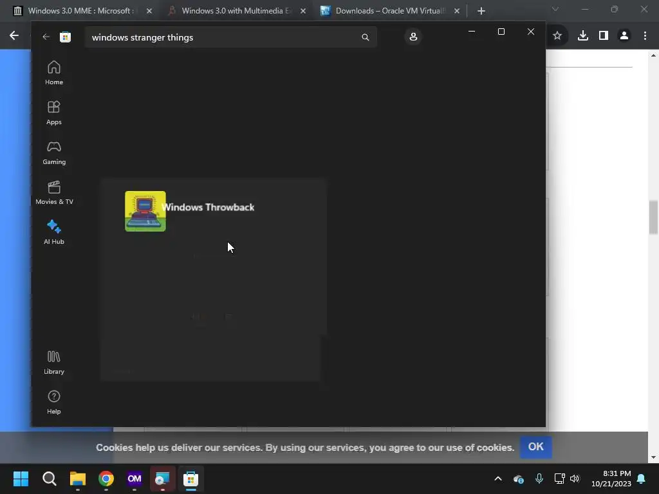
Task: Close the Windows 3.0 with Multimedia tab
Action: [303, 11]
